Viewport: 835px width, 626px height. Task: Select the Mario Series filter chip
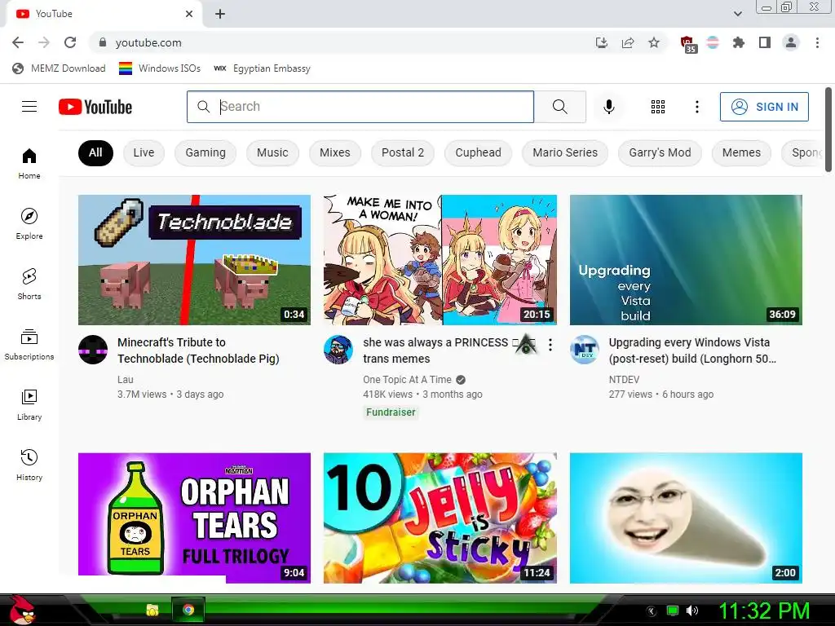(565, 152)
